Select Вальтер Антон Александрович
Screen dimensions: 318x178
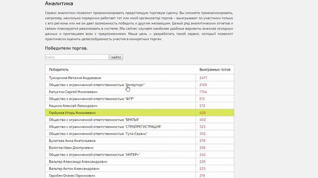click(x=74, y=169)
